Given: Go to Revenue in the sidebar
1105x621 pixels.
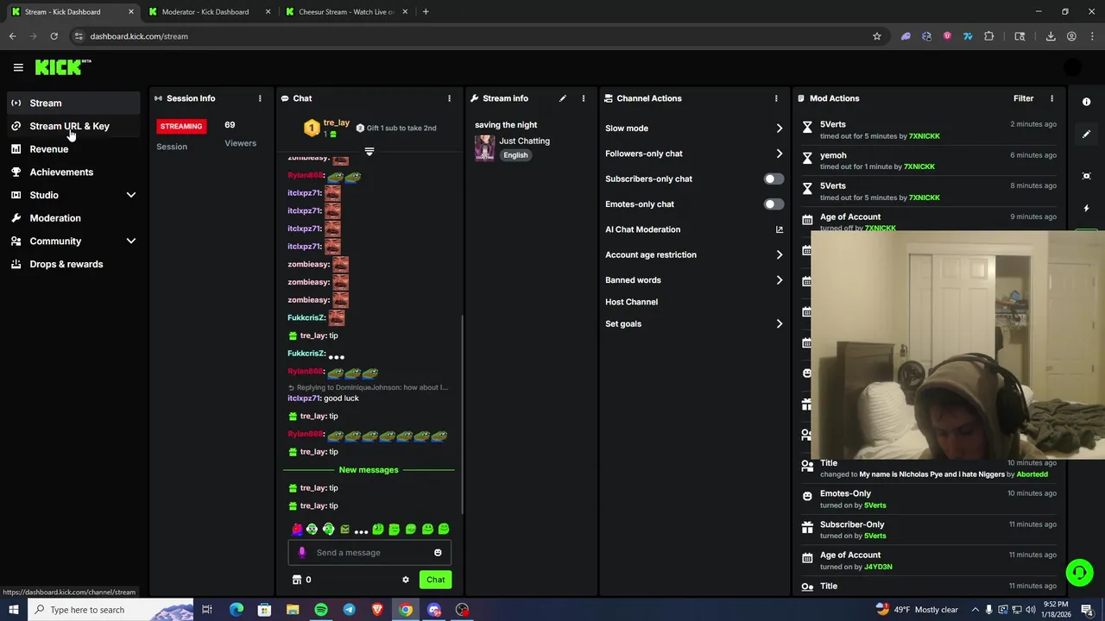Looking at the screenshot, I should coord(73,149).
